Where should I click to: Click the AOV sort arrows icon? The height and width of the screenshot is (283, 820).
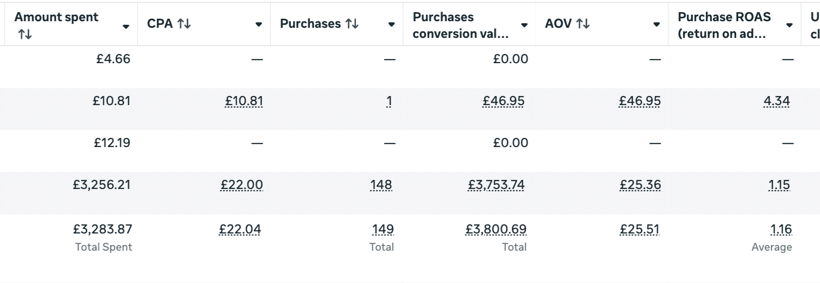click(x=583, y=24)
